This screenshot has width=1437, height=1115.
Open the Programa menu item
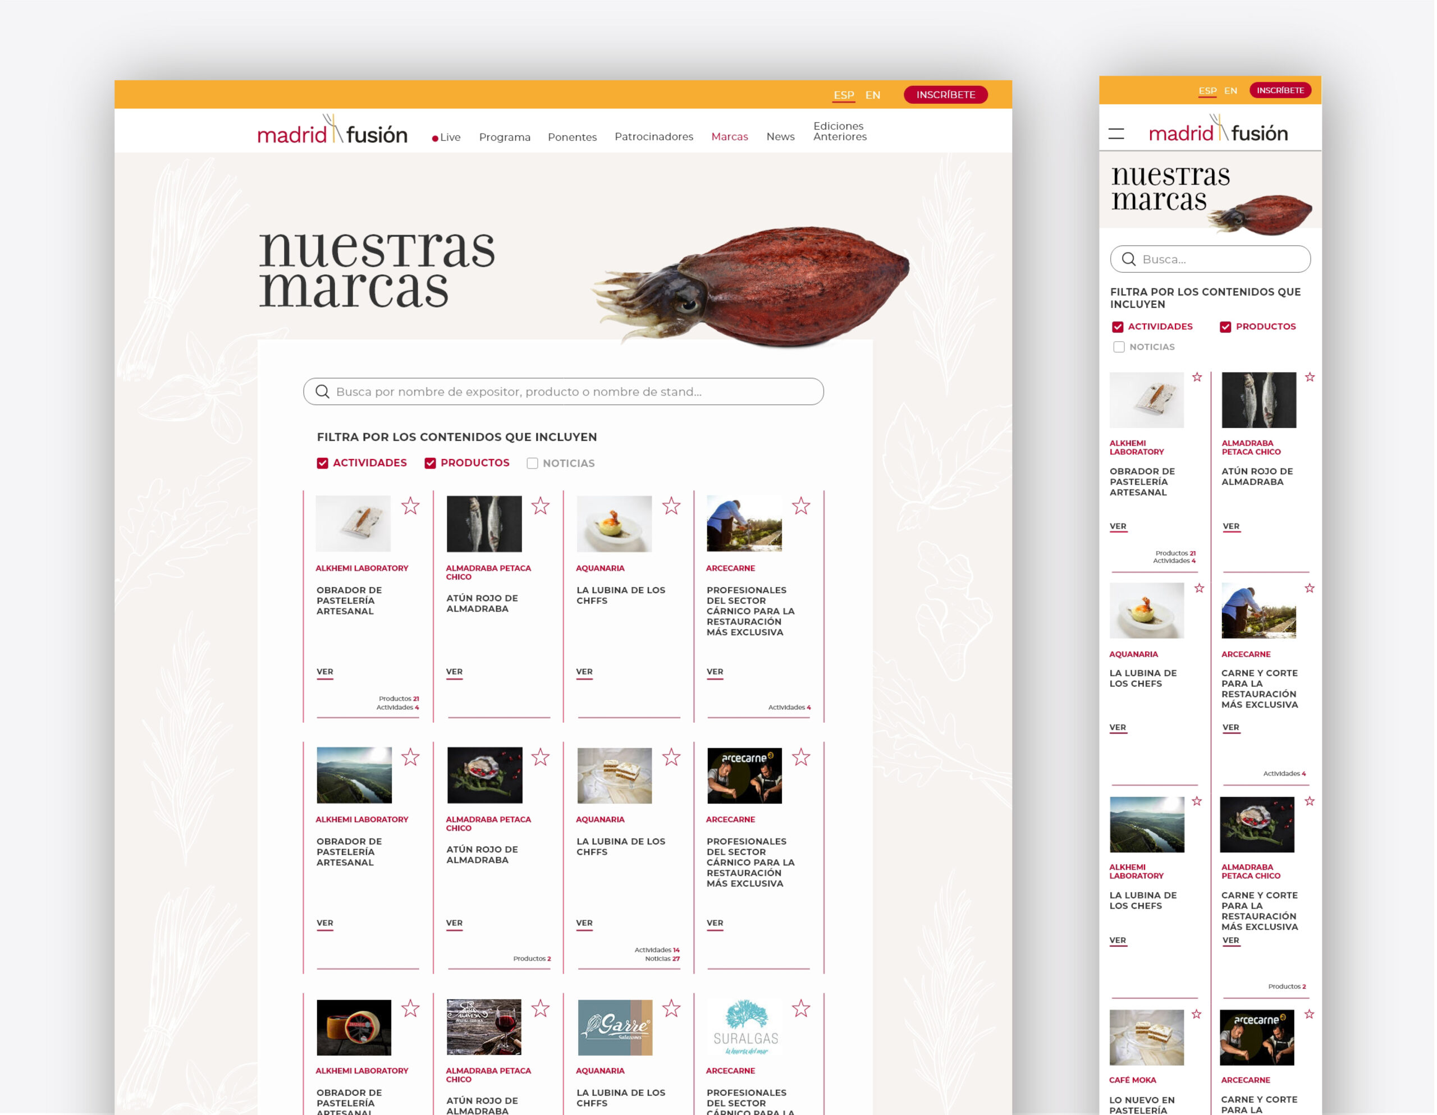504,137
